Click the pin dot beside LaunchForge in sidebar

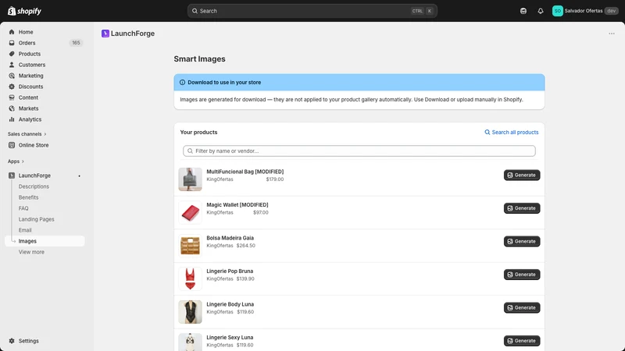click(80, 176)
